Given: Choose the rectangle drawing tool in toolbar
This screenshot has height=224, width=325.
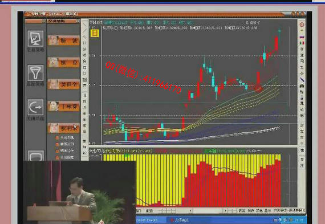Looking at the screenshot, I should click(x=84, y=68).
